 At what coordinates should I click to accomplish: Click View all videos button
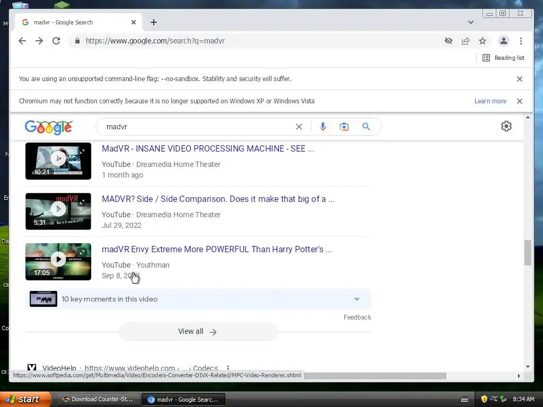click(x=198, y=332)
